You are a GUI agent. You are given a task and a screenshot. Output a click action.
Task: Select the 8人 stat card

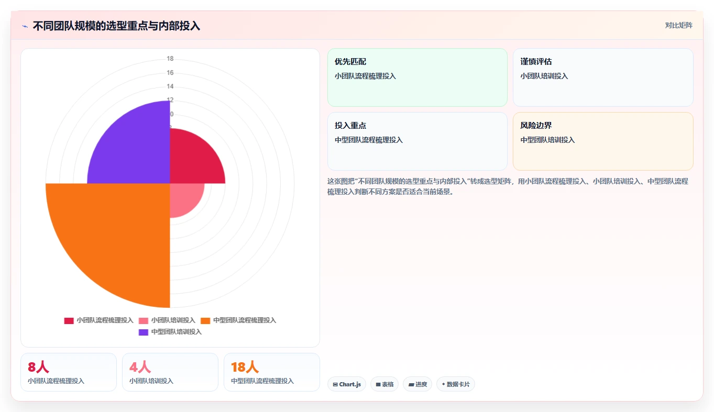69,372
